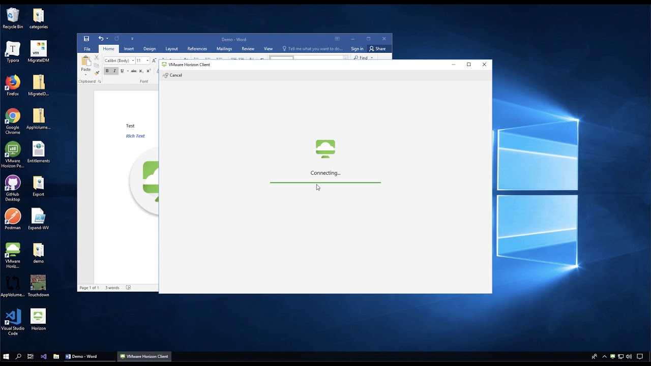Image resolution: width=651 pixels, height=366 pixels.
Task: Click the "Test" text in document
Action: pyautogui.click(x=130, y=126)
